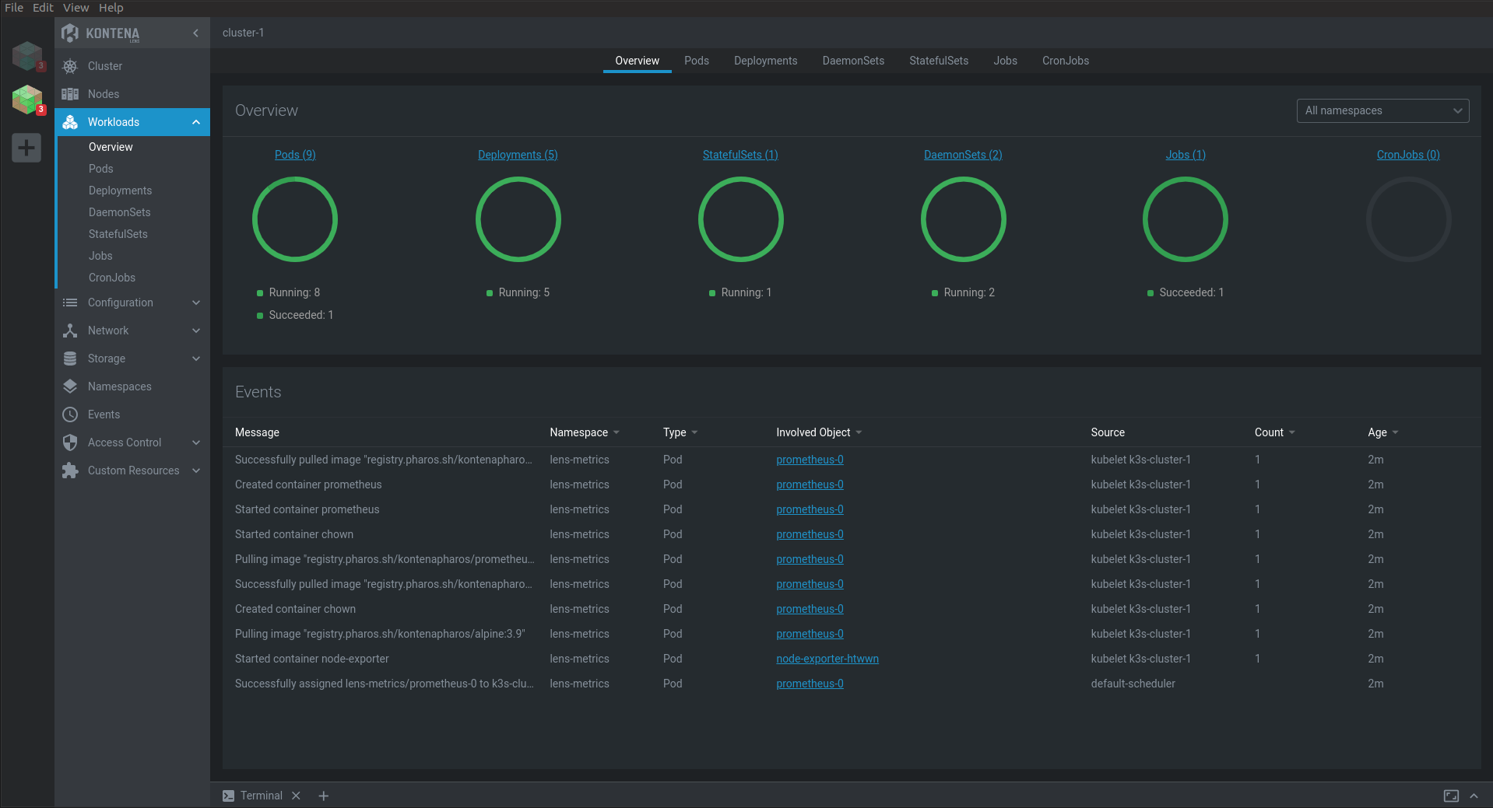Select the Storage icon
1493x808 pixels.
[69, 359]
